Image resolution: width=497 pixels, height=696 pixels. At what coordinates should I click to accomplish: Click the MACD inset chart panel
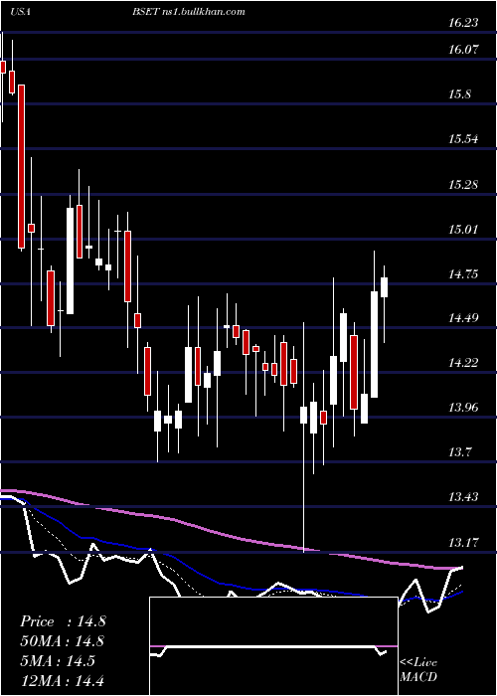pyautogui.click(x=273, y=646)
